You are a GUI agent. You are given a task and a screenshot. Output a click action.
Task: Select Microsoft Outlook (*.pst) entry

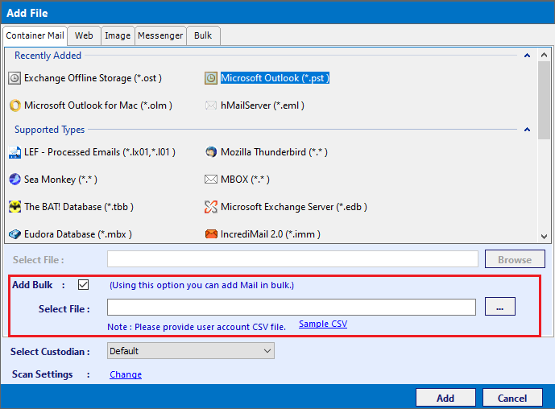pyautogui.click(x=275, y=78)
